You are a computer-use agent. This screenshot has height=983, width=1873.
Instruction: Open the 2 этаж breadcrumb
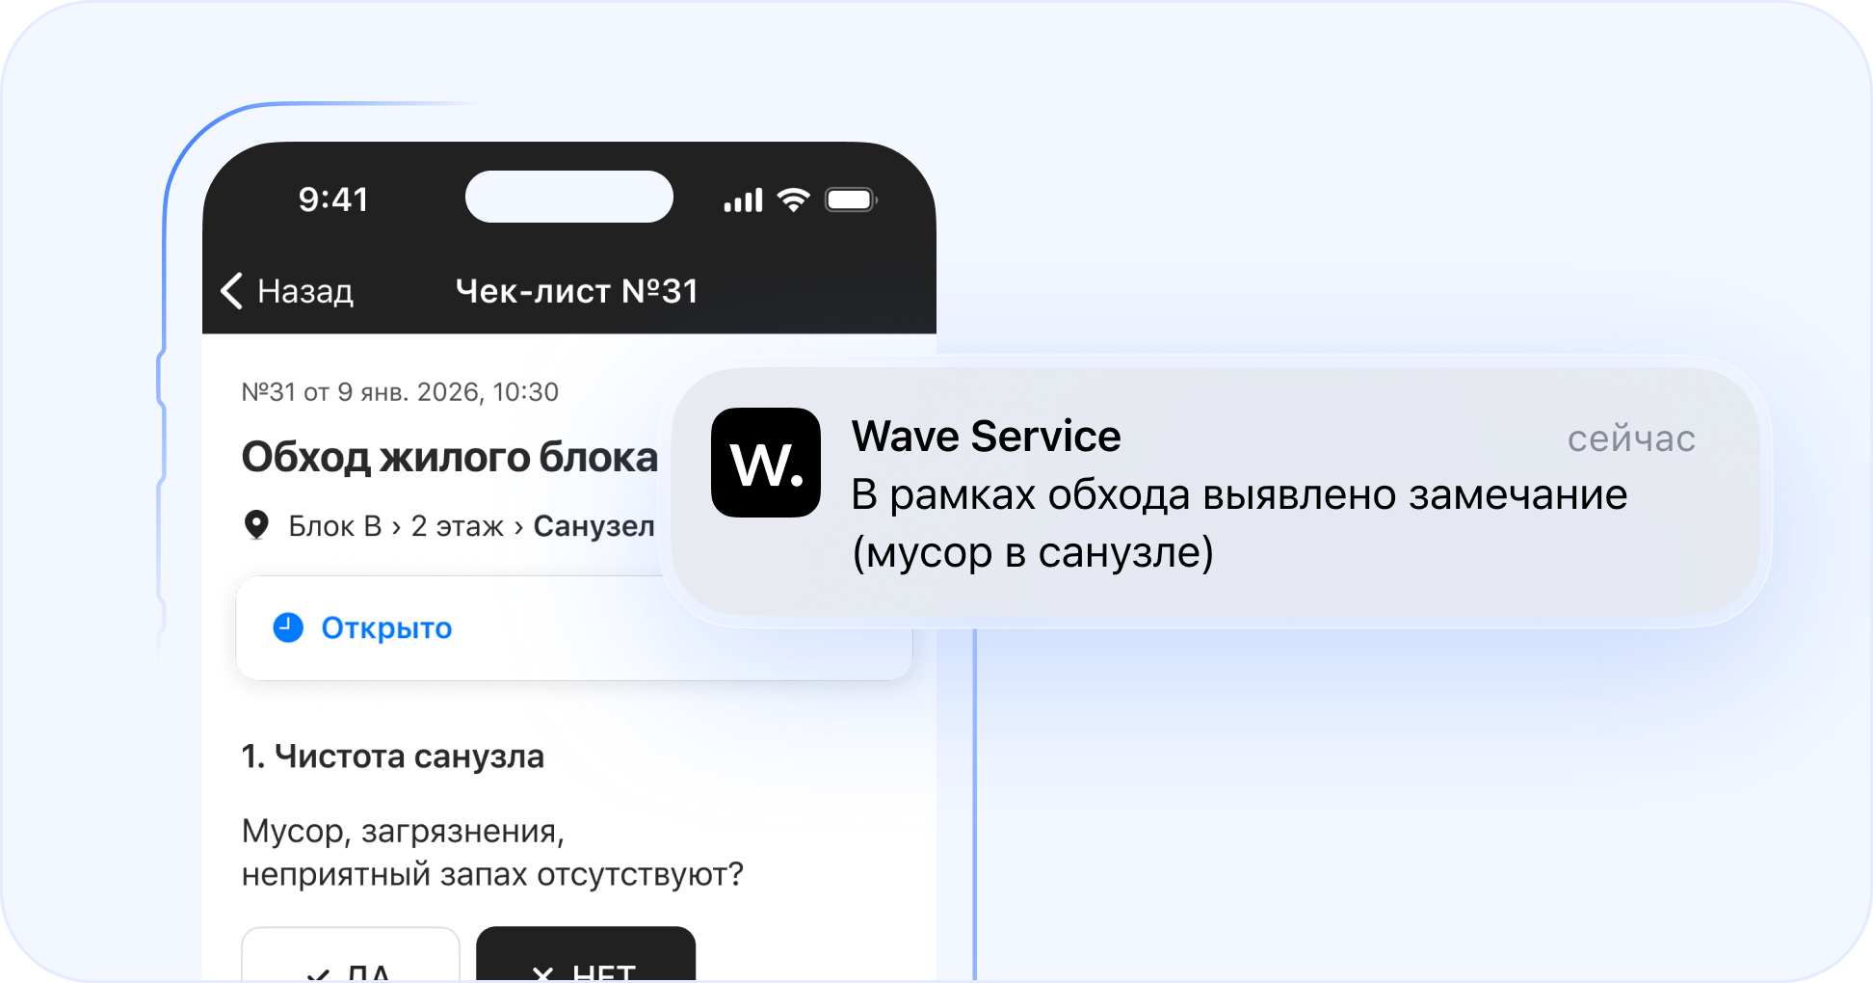457,526
